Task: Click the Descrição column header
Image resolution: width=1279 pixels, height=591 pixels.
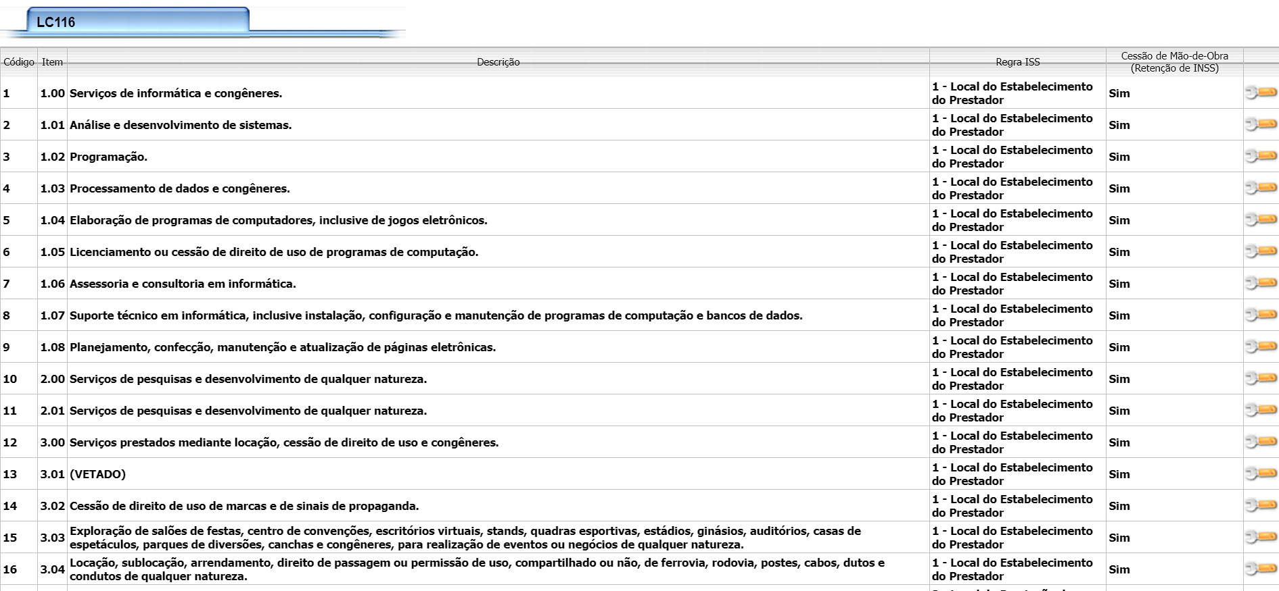Action: point(498,62)
